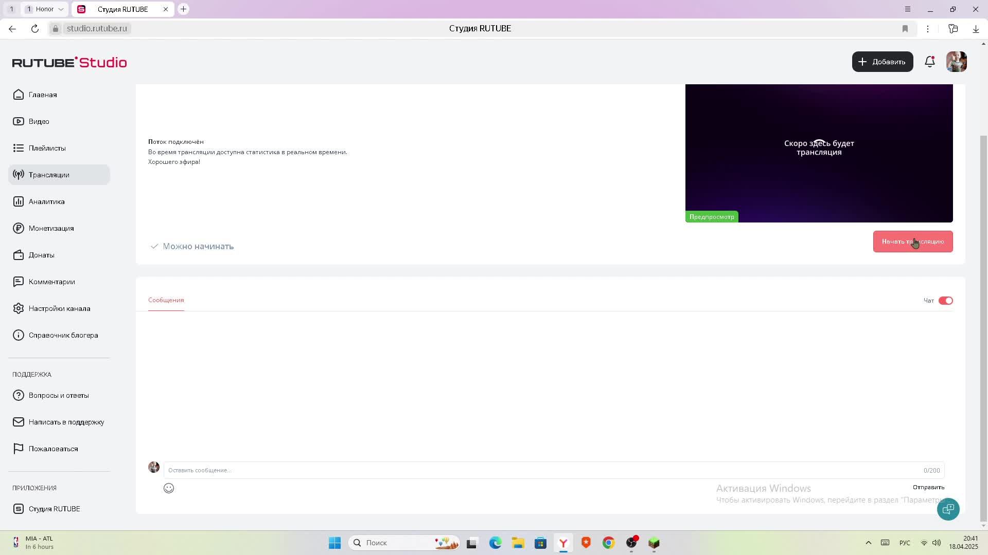
Task: Click the volume icon in system tray
Action: coord(937,543)
